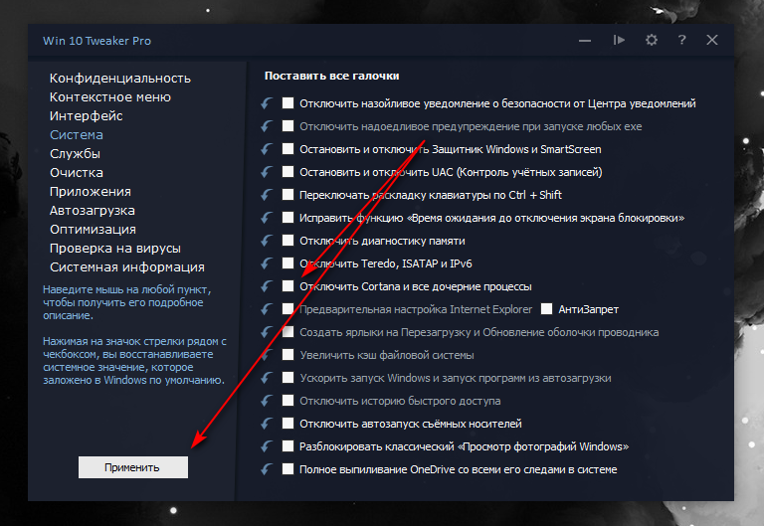Go to the Службы section
The image size is (764, 526).
coord(75,154)
